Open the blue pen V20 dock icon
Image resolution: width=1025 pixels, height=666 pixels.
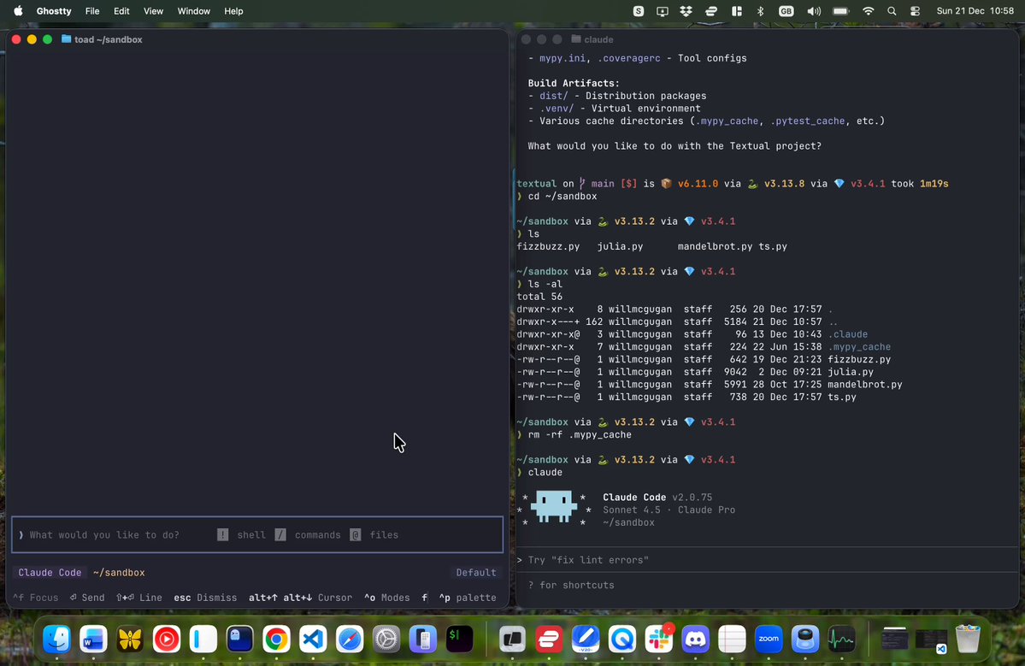pos(586,639)
